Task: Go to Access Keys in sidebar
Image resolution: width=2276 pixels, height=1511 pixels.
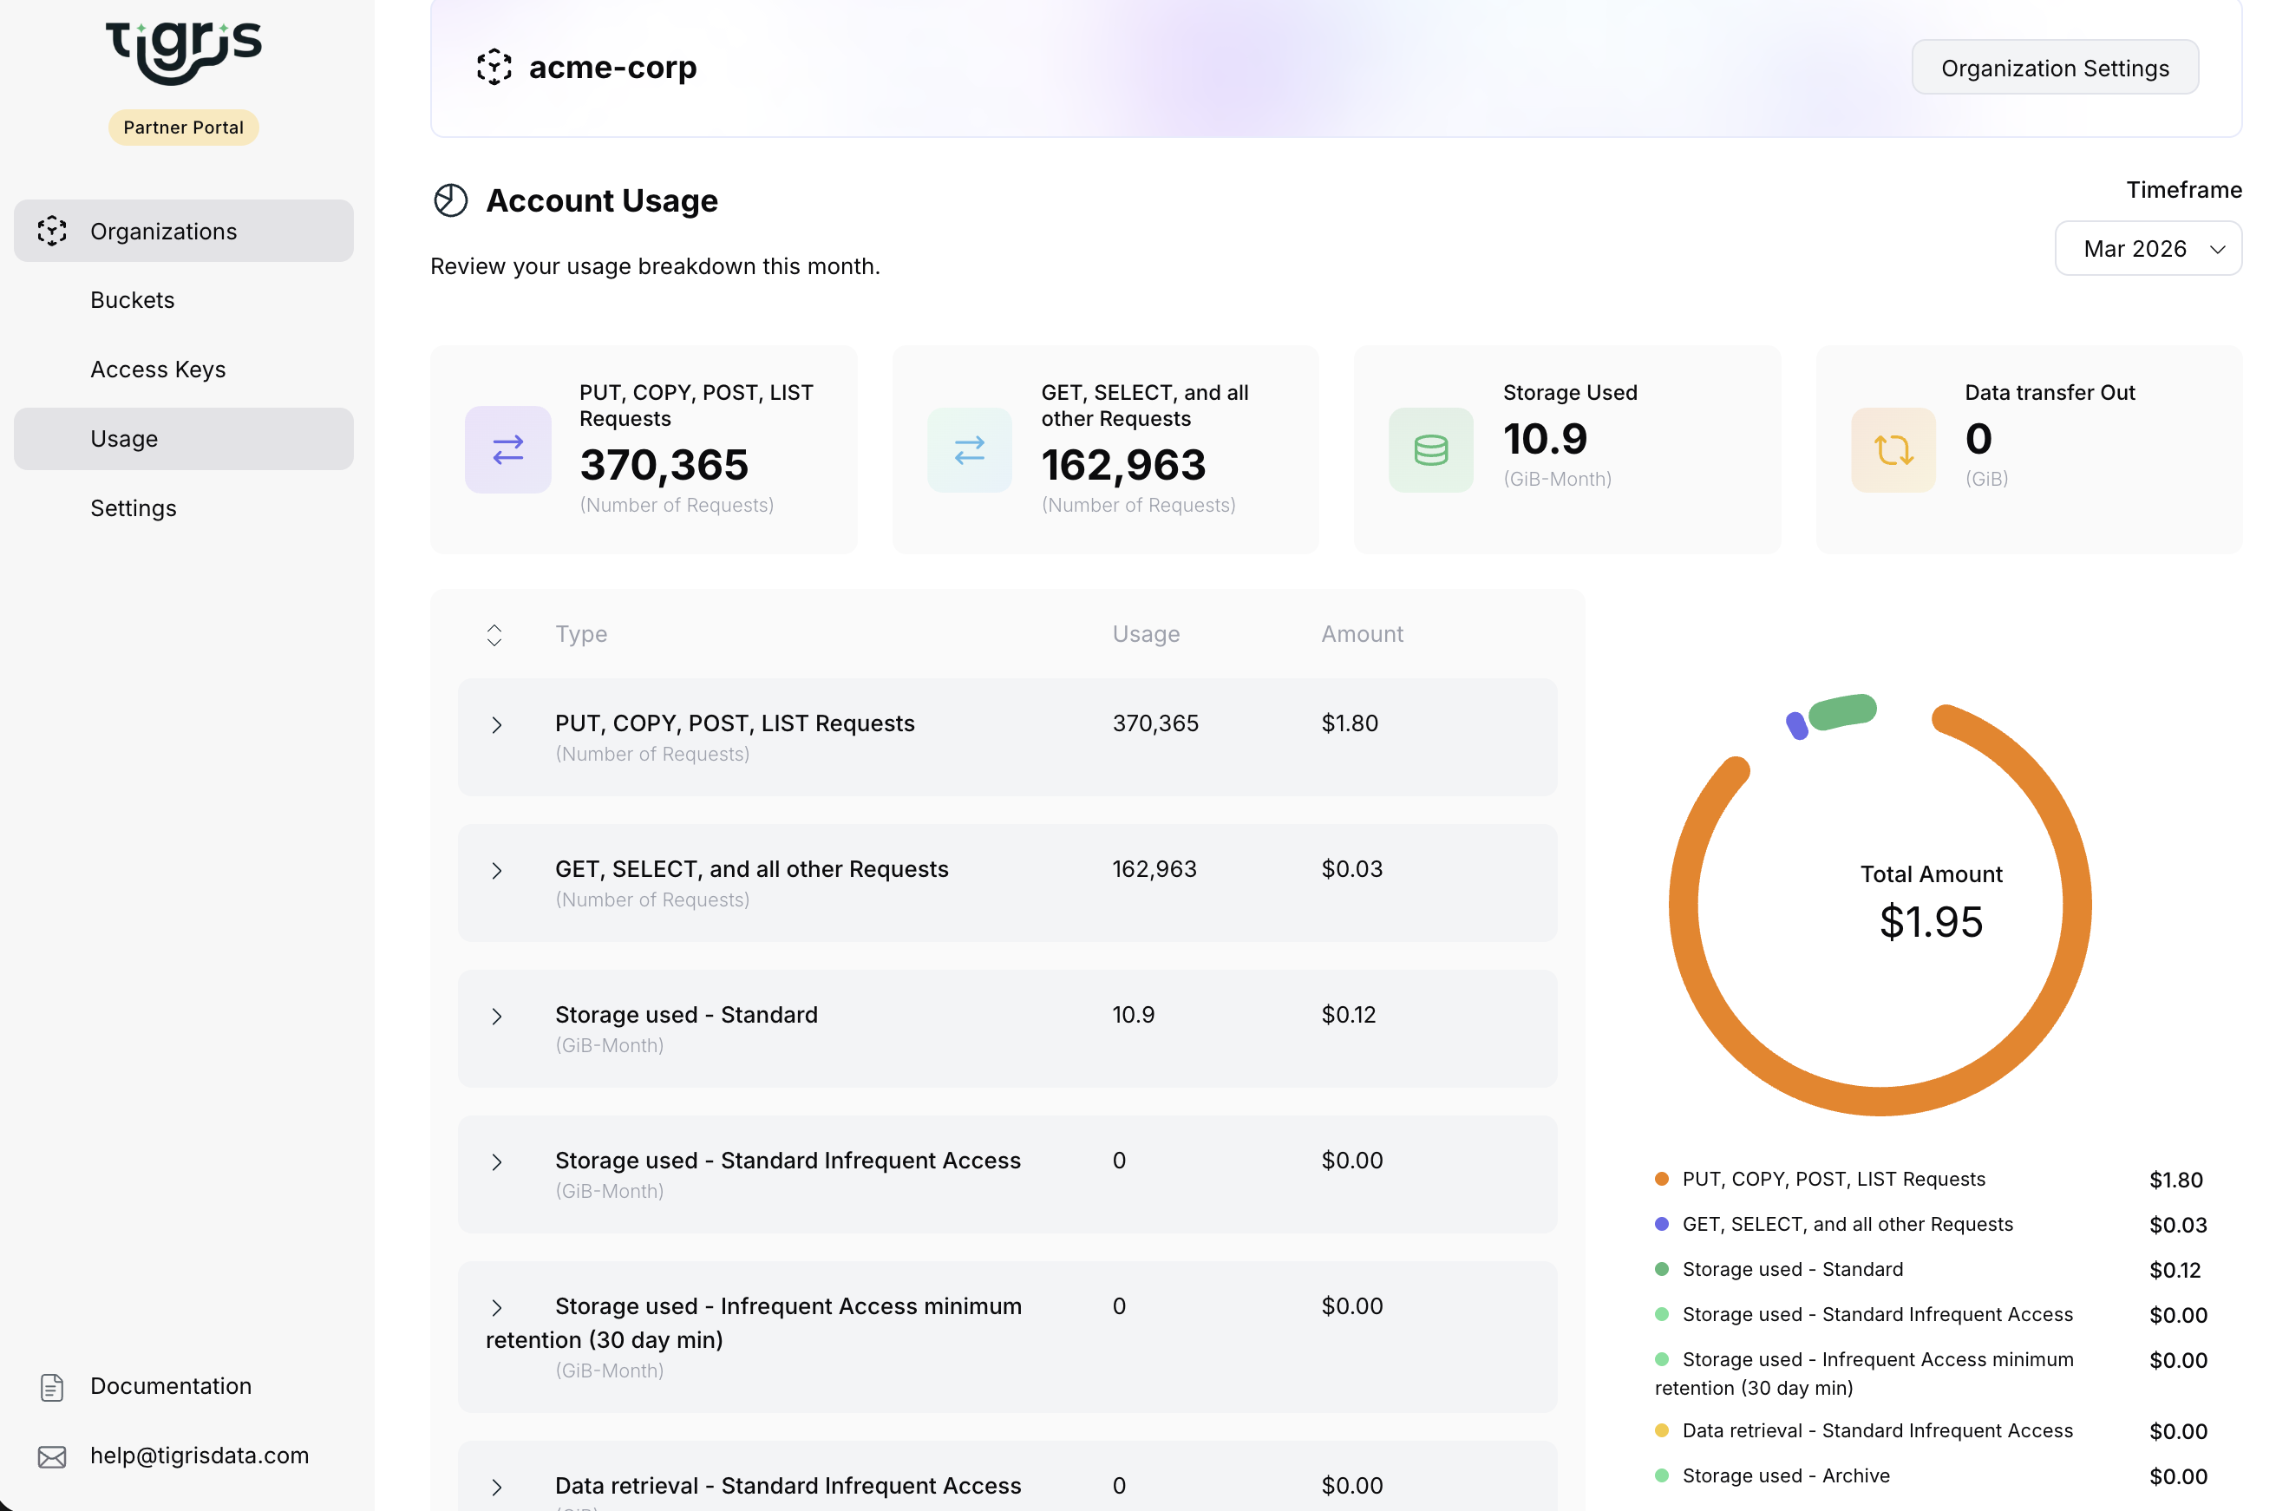Action: [x=158, y=370]
